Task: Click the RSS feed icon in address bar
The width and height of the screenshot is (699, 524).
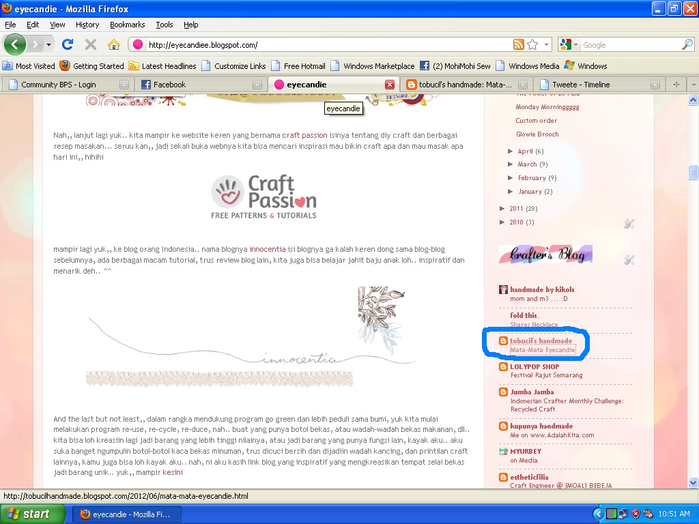Action: pos(519,44)
